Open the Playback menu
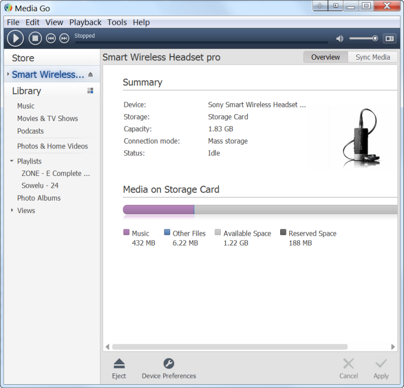The height and width of the screenshot is (388, 404). pos(85,22)
